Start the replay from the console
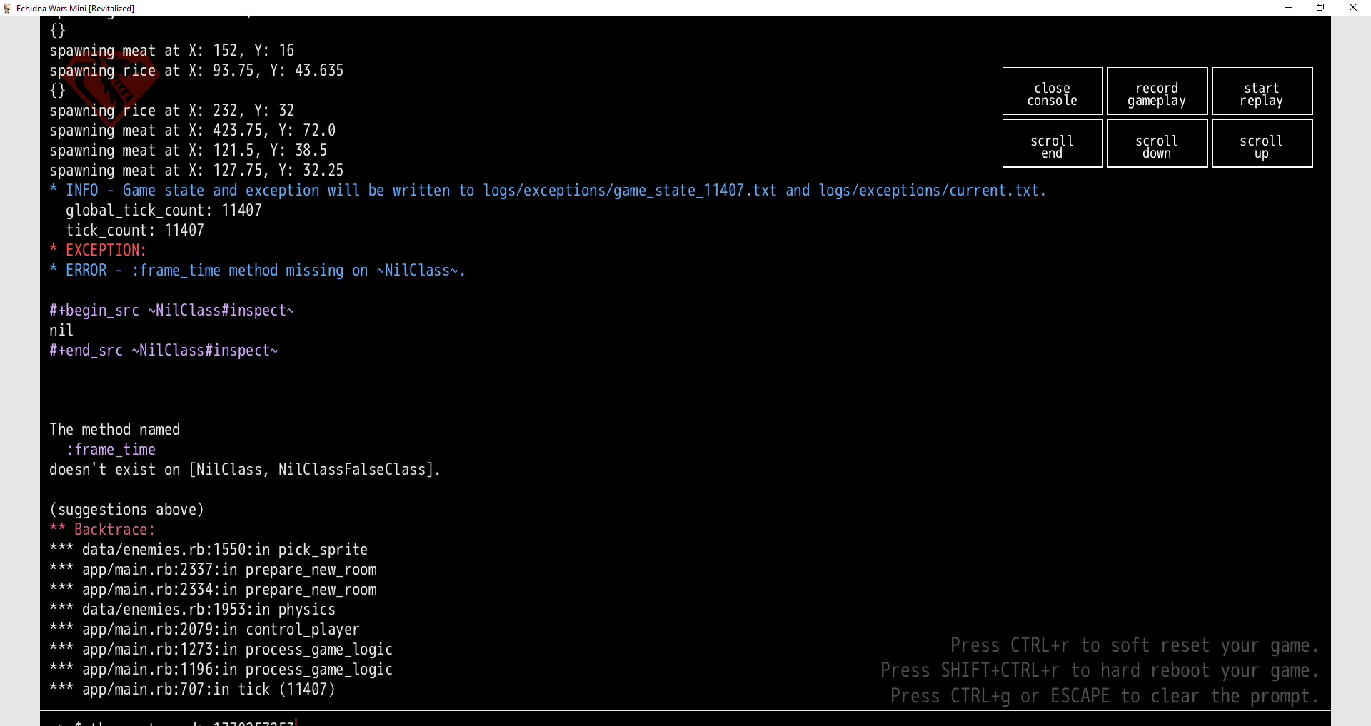 pyautogui.click(x=1261, y=91)
